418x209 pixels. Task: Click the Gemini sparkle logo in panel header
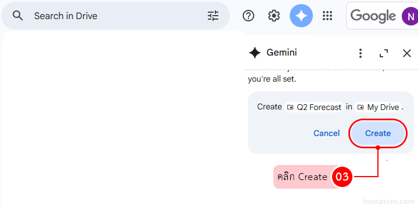tap(255, 53)
